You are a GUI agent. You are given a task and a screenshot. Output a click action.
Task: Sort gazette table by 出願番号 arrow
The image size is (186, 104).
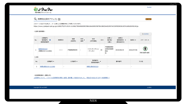[x=53, y=62]
